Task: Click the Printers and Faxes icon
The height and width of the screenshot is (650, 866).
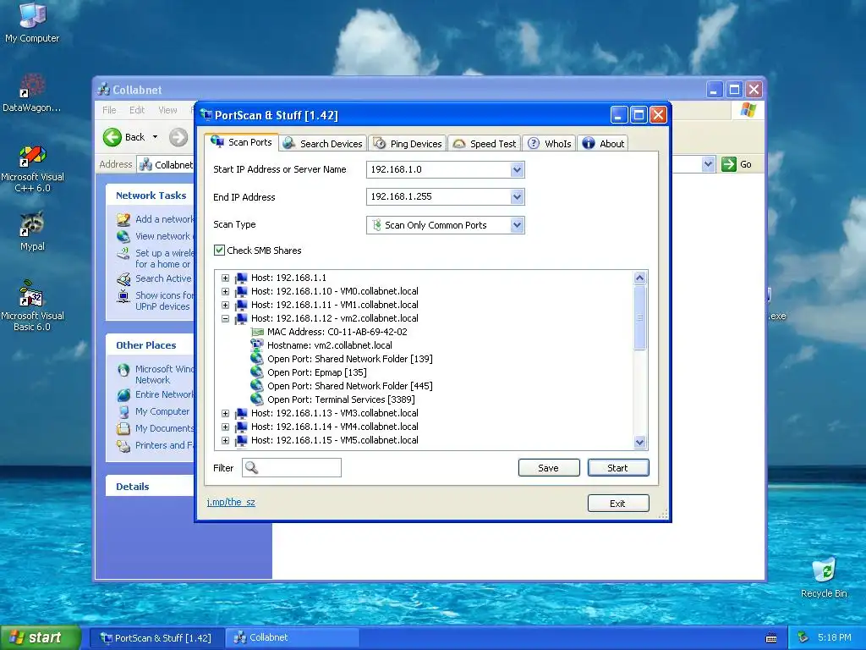Action: (x=123, y=445)
